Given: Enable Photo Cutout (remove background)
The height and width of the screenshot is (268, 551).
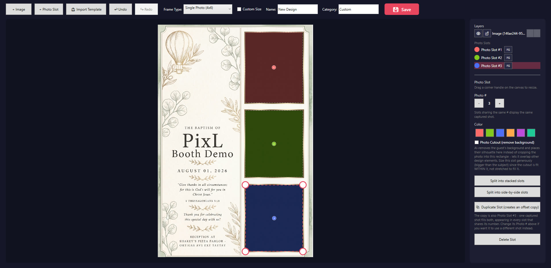Looking at the screenshot, I should 477,142.
